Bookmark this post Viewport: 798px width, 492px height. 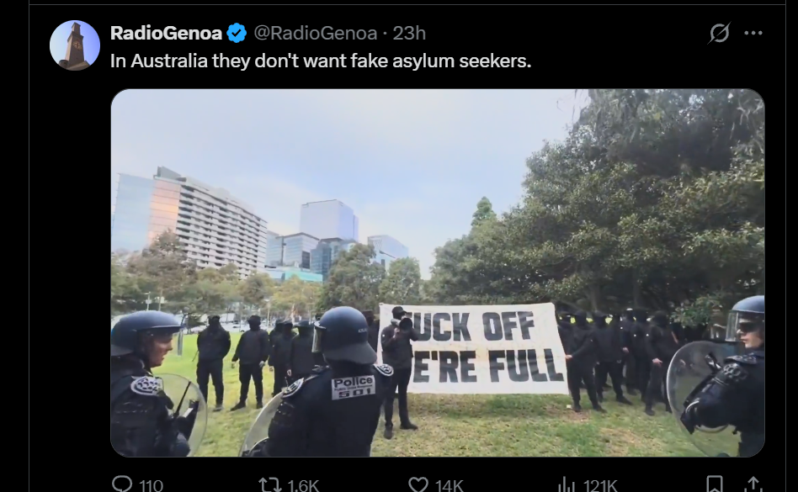click(715, 484)
